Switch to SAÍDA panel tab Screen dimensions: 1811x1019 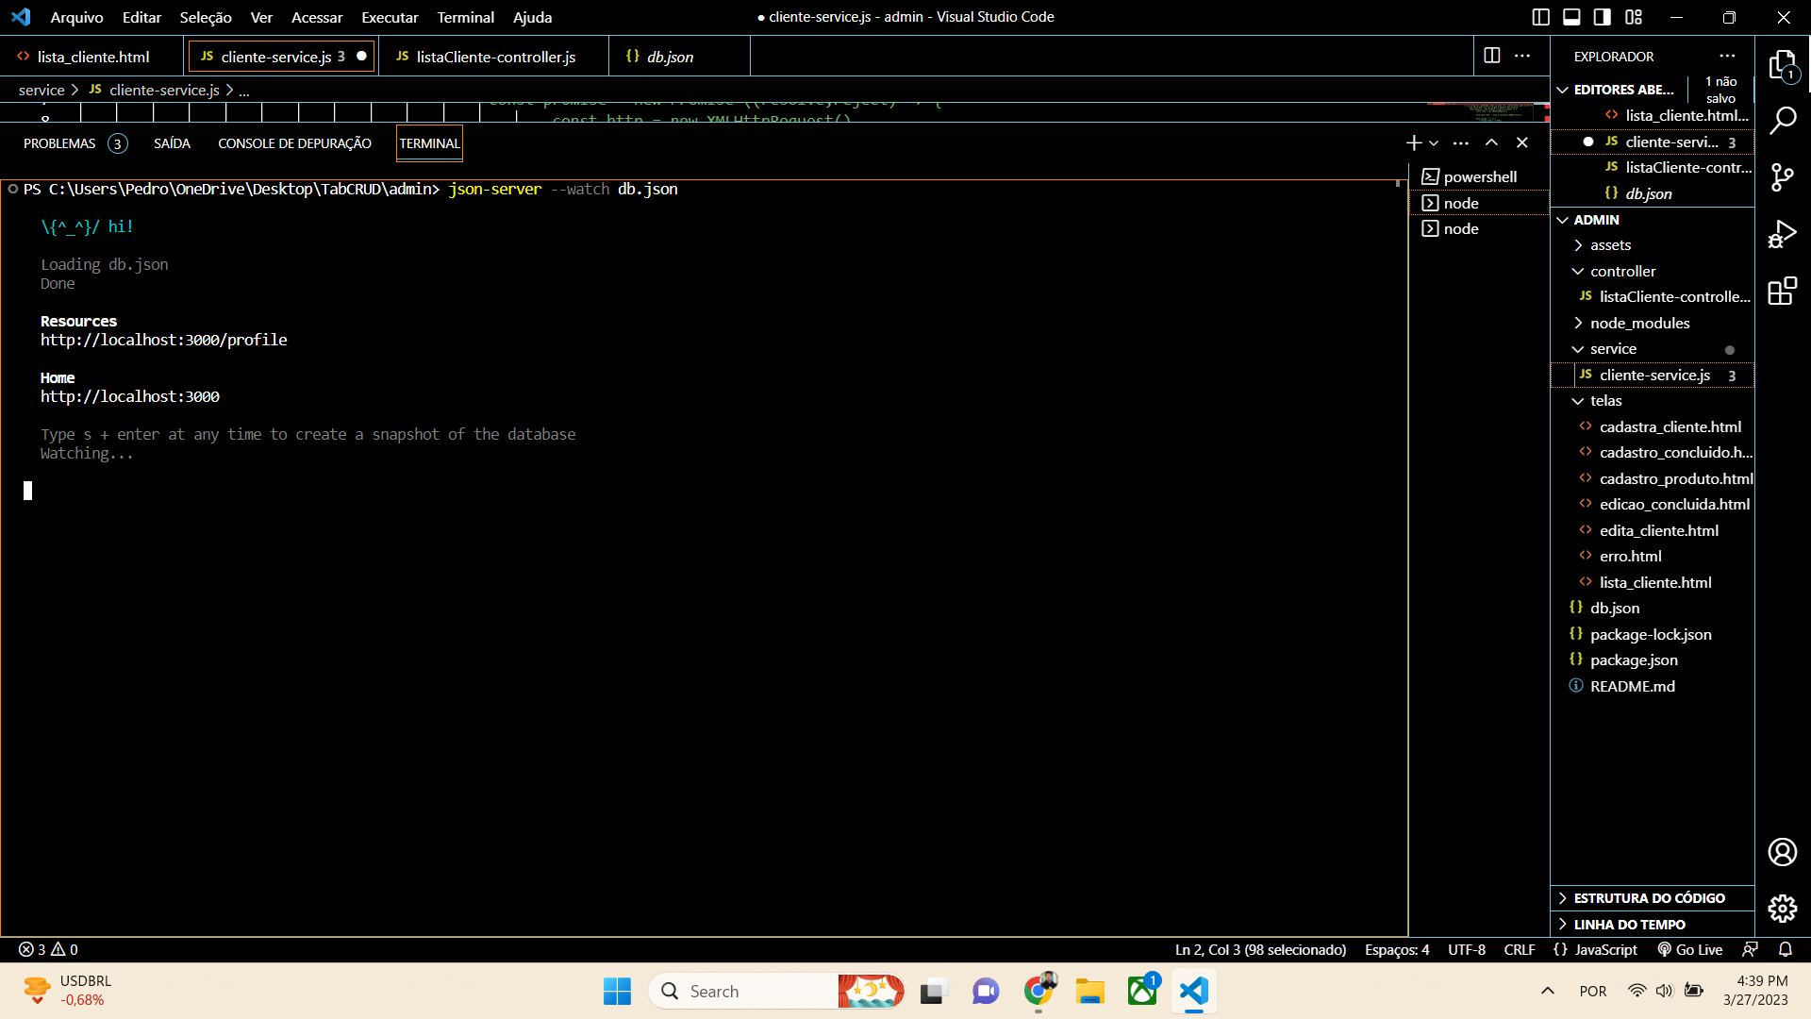pos(172,143)
